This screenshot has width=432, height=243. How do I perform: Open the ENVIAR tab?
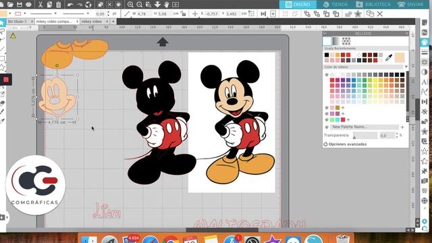click(x=410, y=5)
